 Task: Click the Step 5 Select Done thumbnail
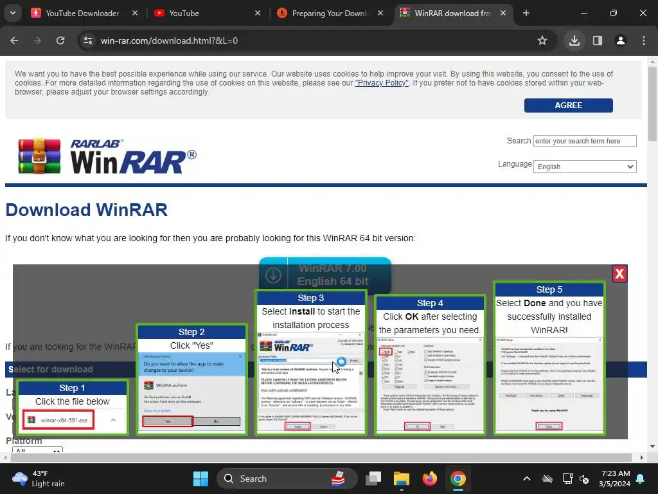pyautogui.click(x=549, y=358)
